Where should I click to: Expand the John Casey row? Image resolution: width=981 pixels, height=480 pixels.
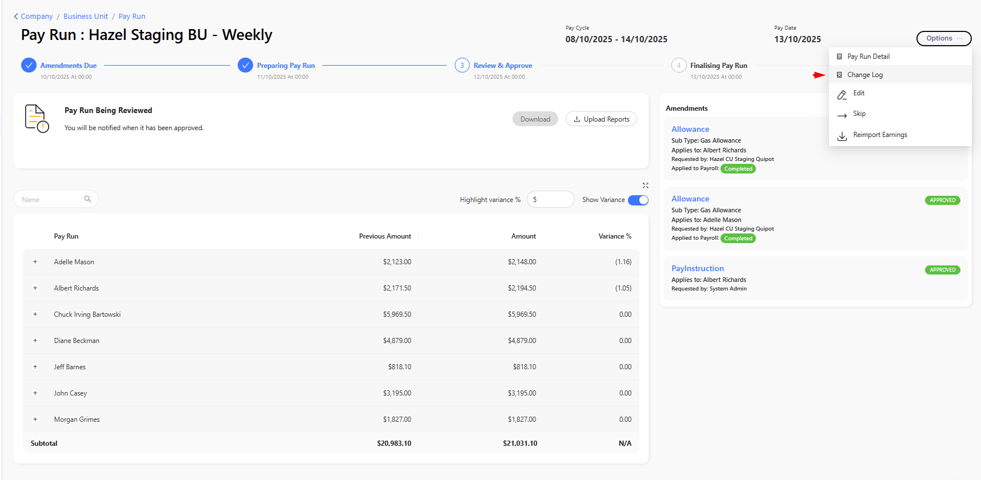coord(35,393)
